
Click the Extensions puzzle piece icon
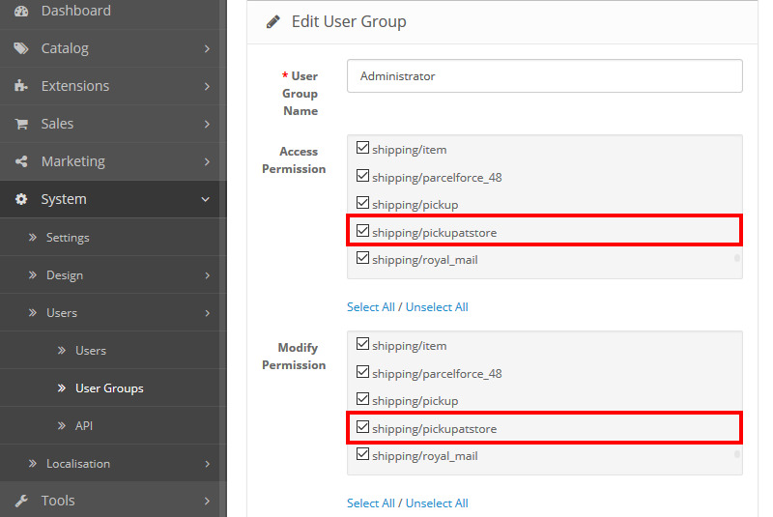[x=21, y=86]
